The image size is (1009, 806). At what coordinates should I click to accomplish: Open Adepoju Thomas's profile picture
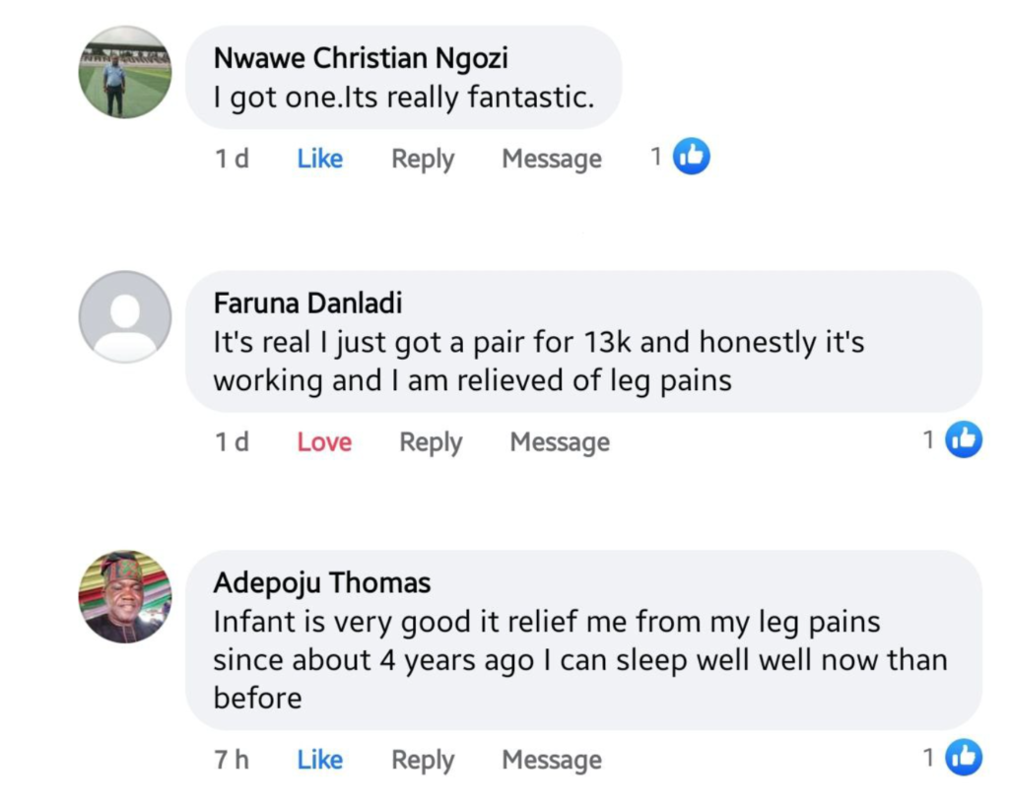[x=125, y=597]
